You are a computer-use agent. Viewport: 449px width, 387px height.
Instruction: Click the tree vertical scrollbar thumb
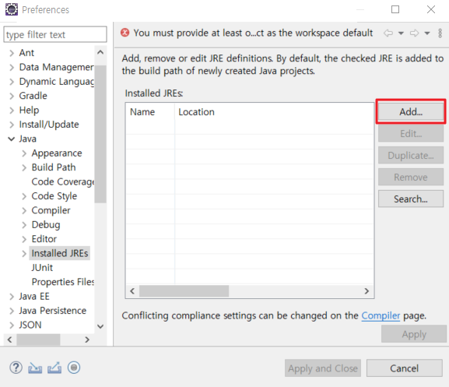pyautogui.click(x=100, y=134)
